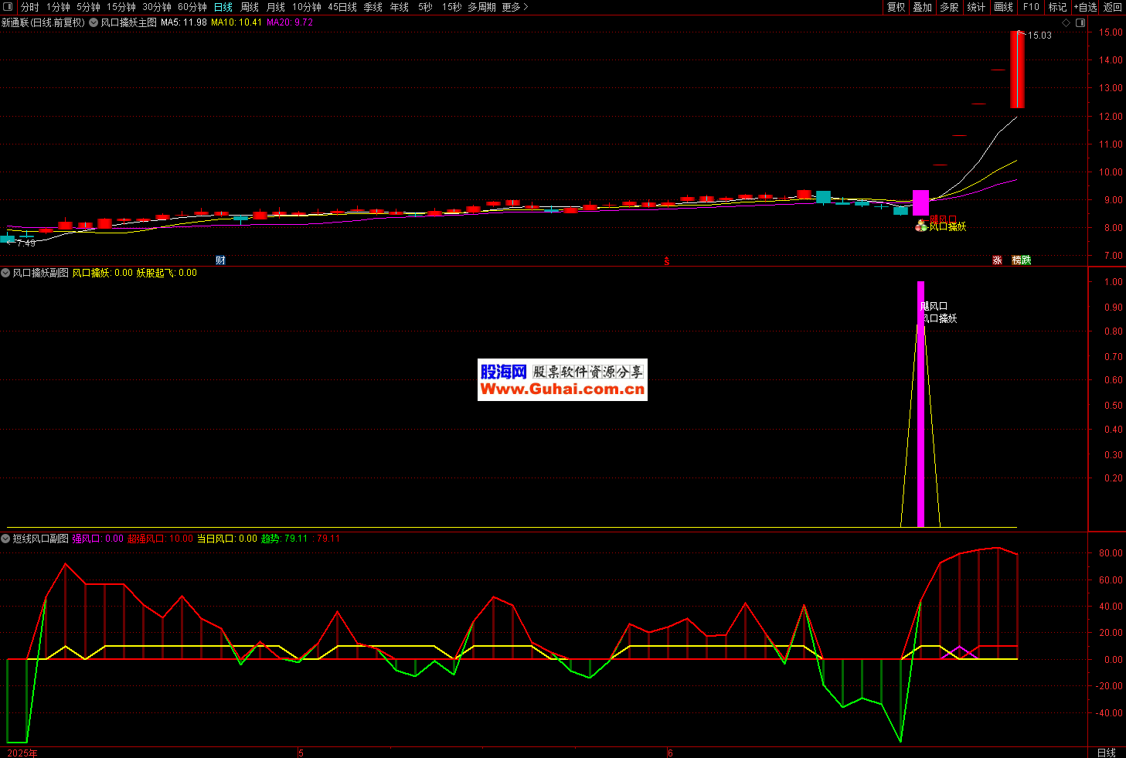
Task: Click 超强风口: 10.00 indicator value
Action: point(161,539)
